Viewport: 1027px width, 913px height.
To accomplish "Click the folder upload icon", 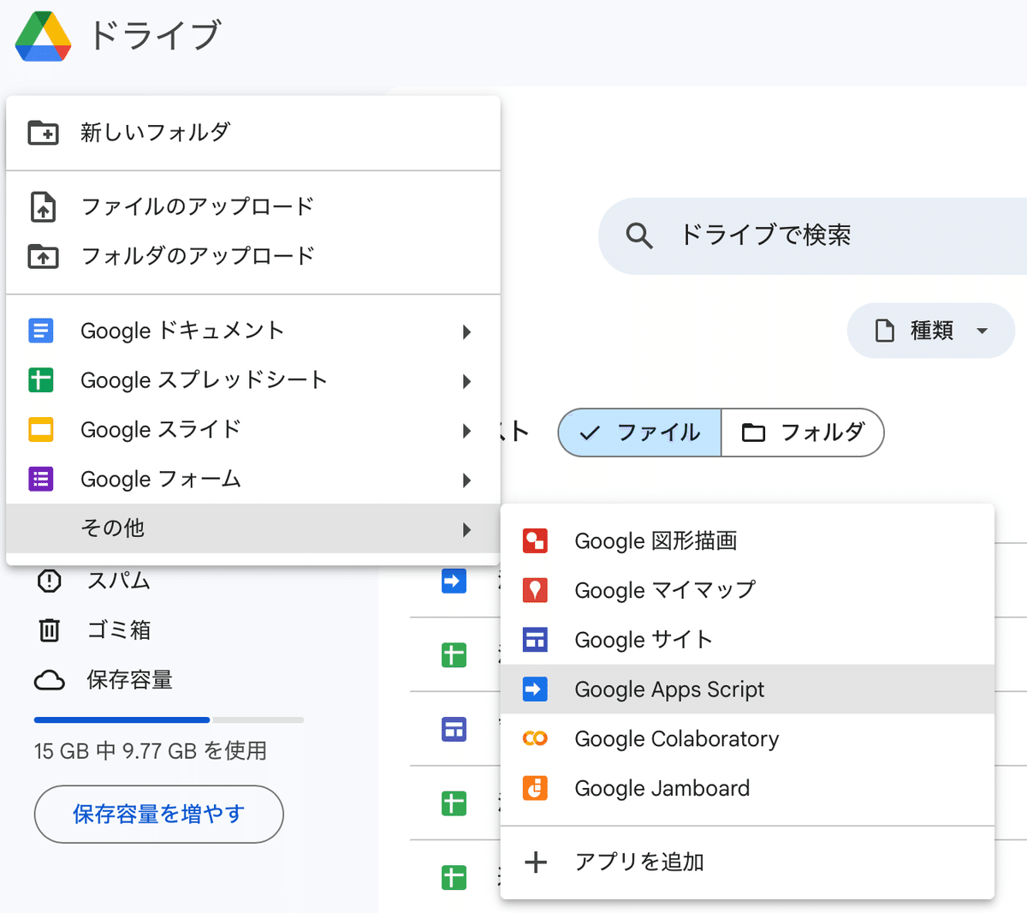I will pyautogui.click(x=43, y=256).
